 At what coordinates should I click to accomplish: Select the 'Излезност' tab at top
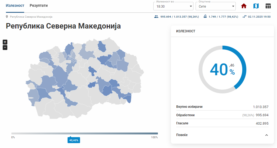pyautogui.click(x=15, y=6)
